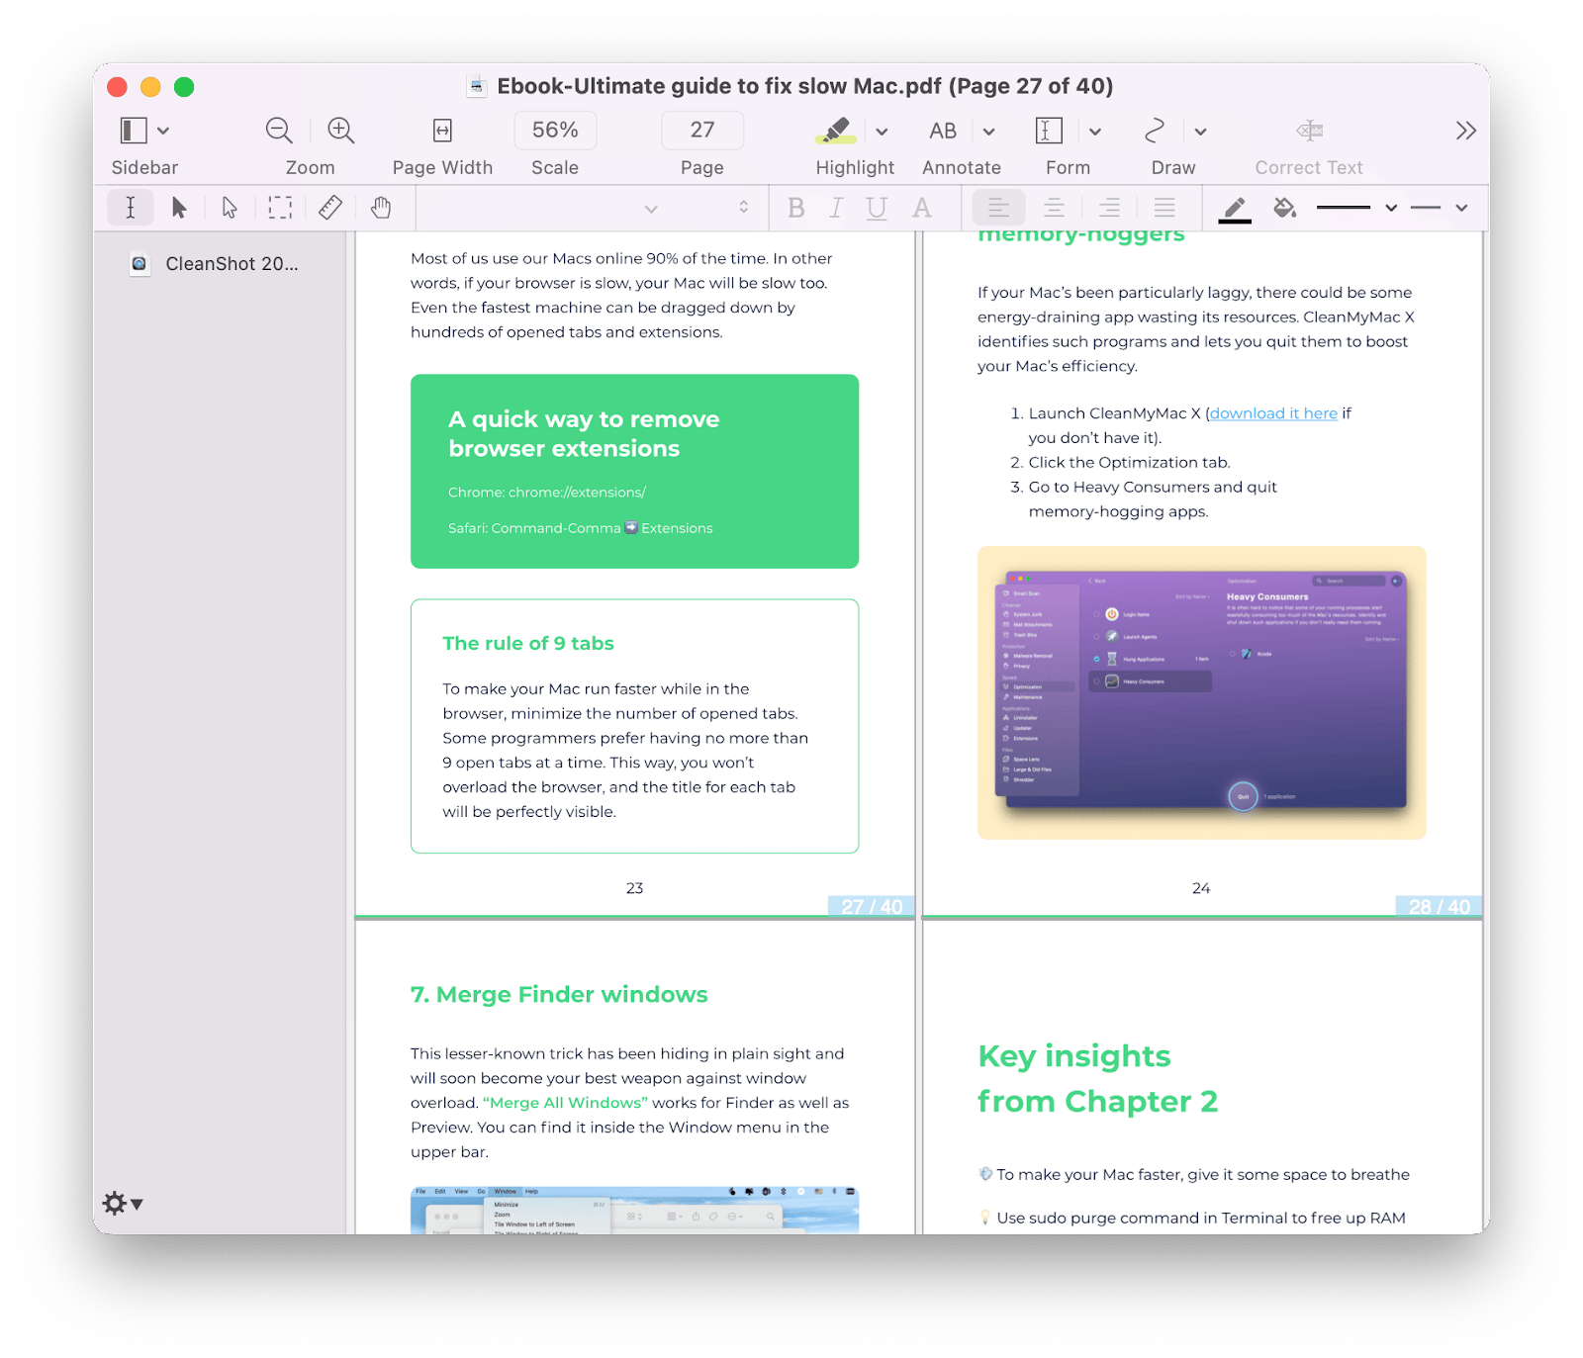Toggle the Sidebar panel icon
This screenshot has width=1583, height=1358.
coord(134,131)
